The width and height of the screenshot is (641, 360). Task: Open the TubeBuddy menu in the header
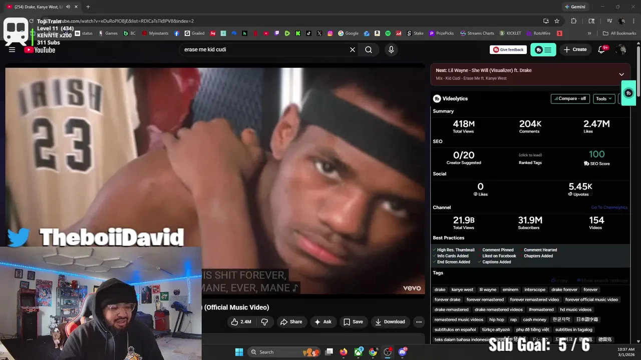tap(543, 49)
